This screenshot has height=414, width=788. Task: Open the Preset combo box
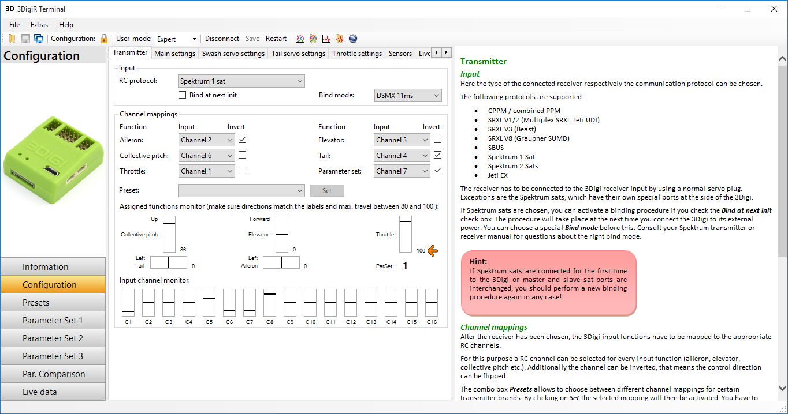coord(241,190)
